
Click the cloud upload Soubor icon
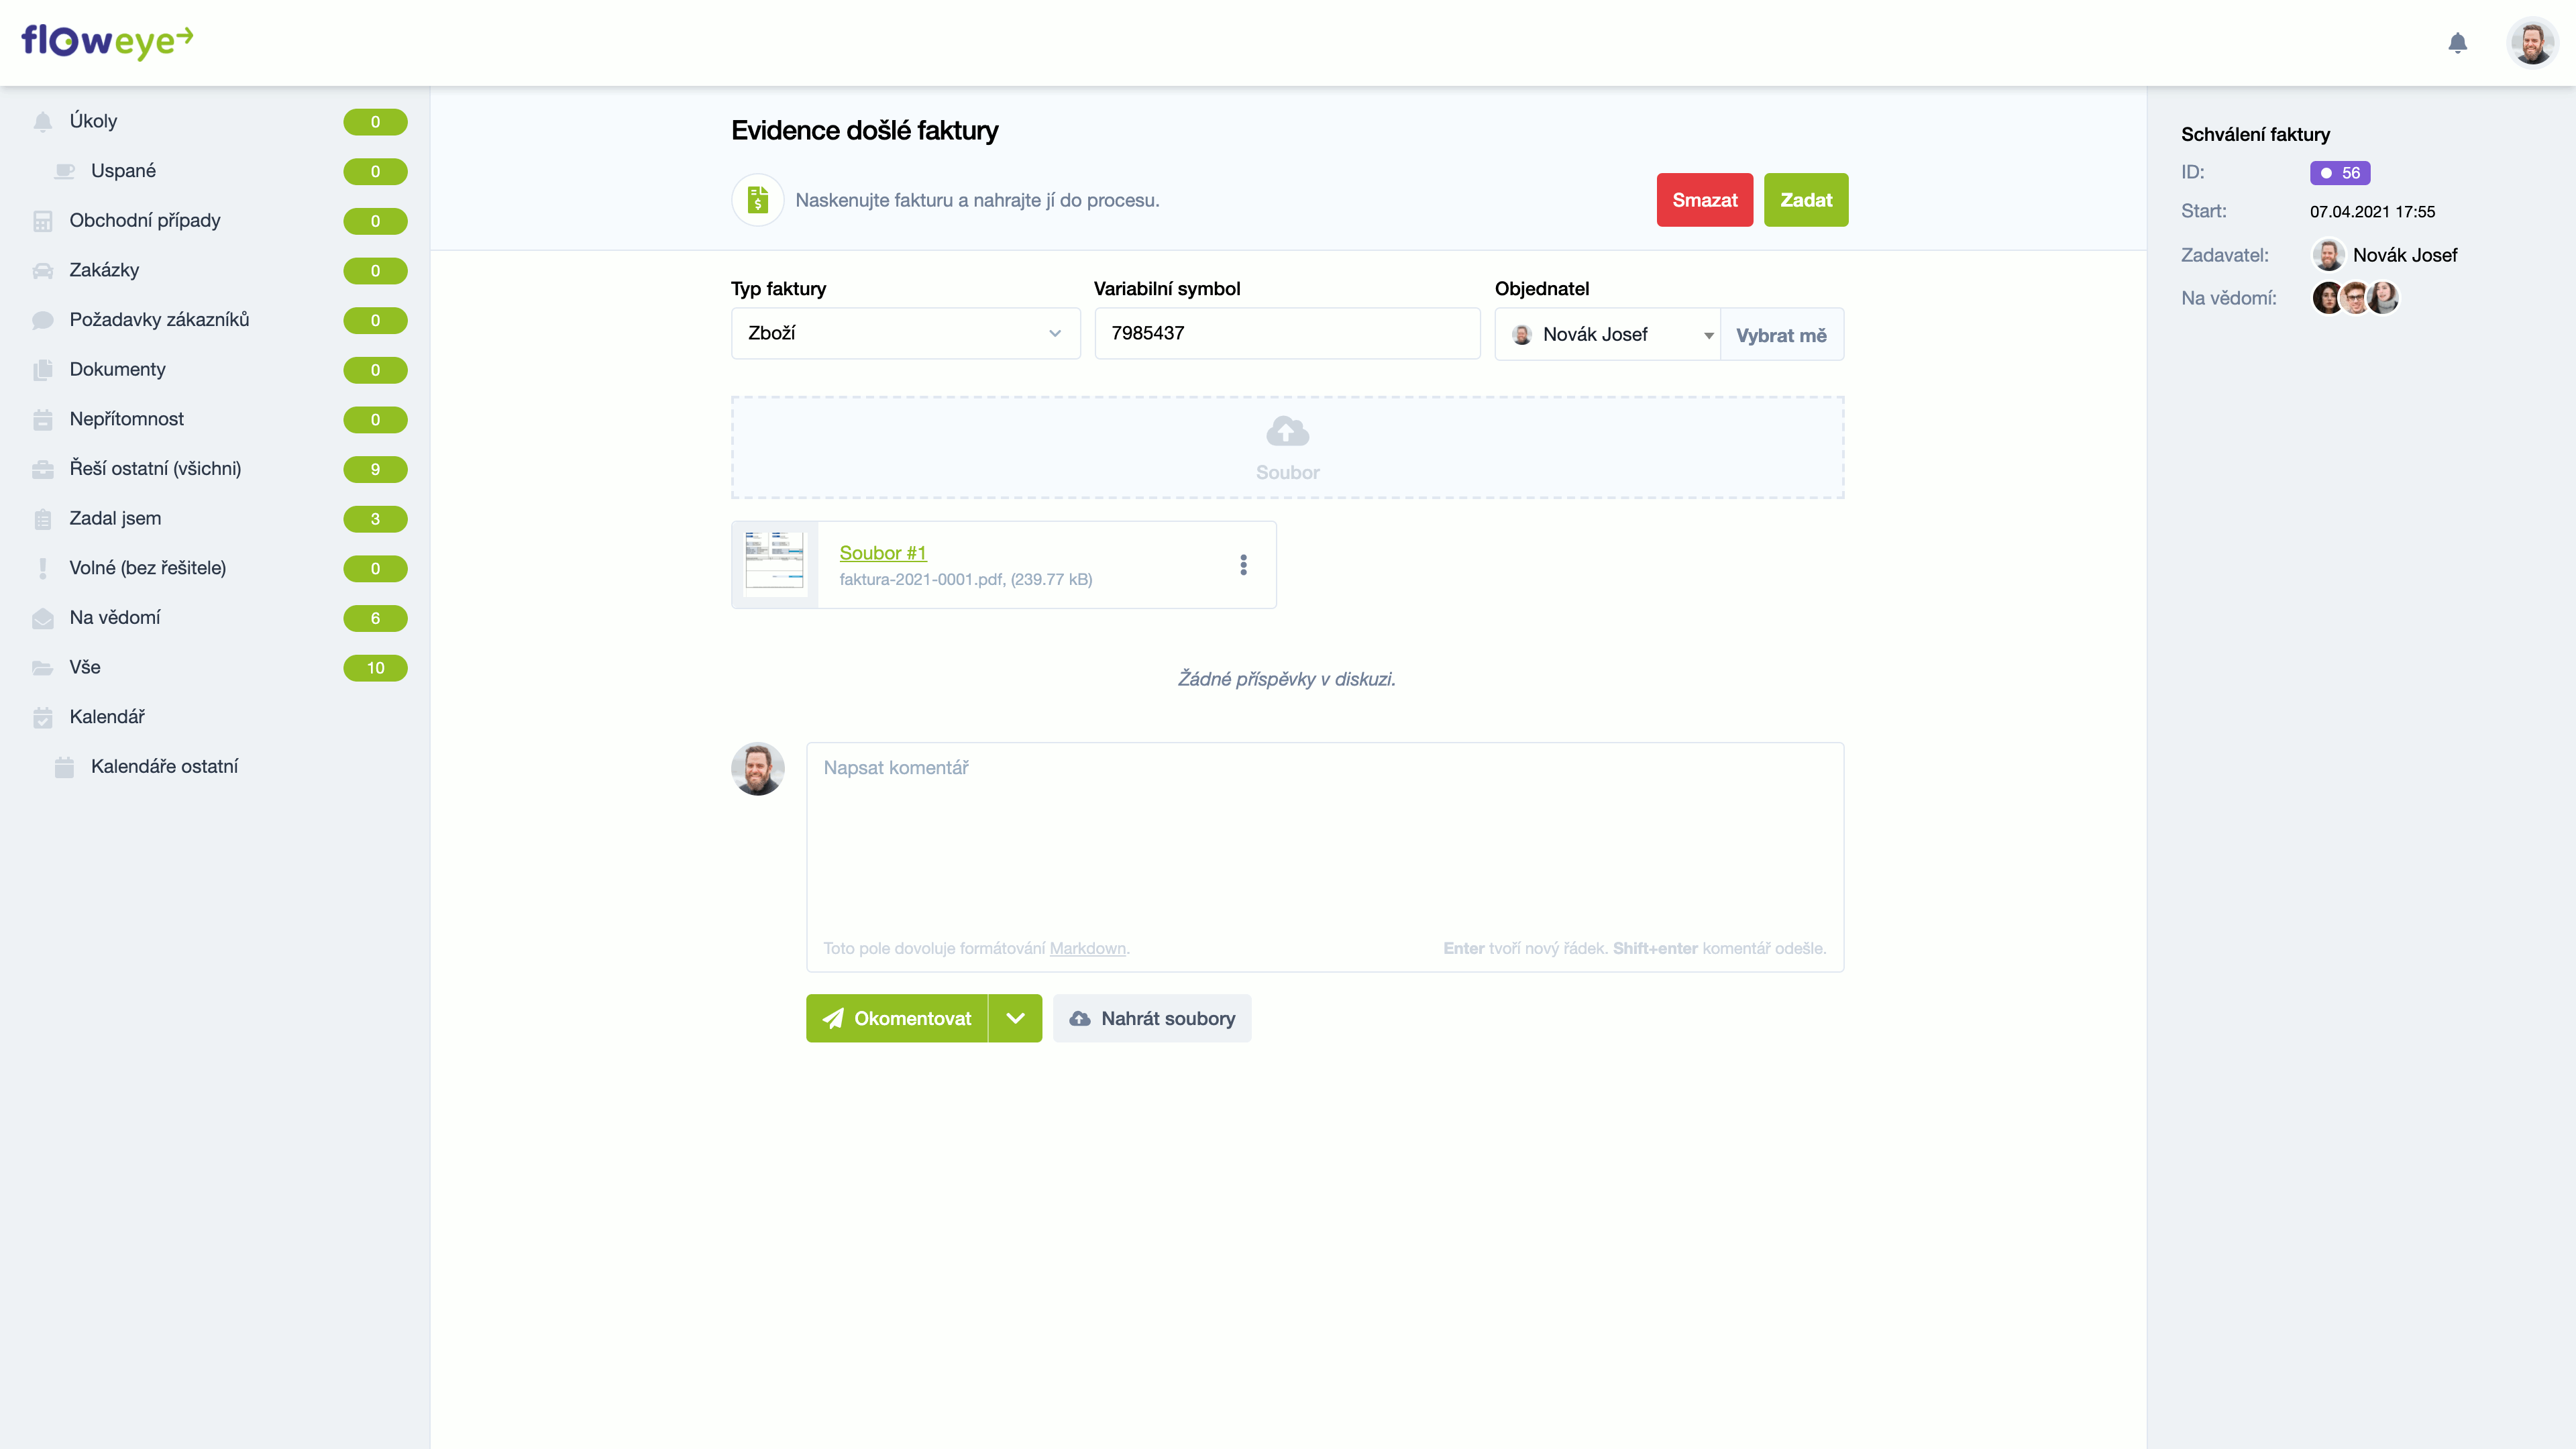1287,431
